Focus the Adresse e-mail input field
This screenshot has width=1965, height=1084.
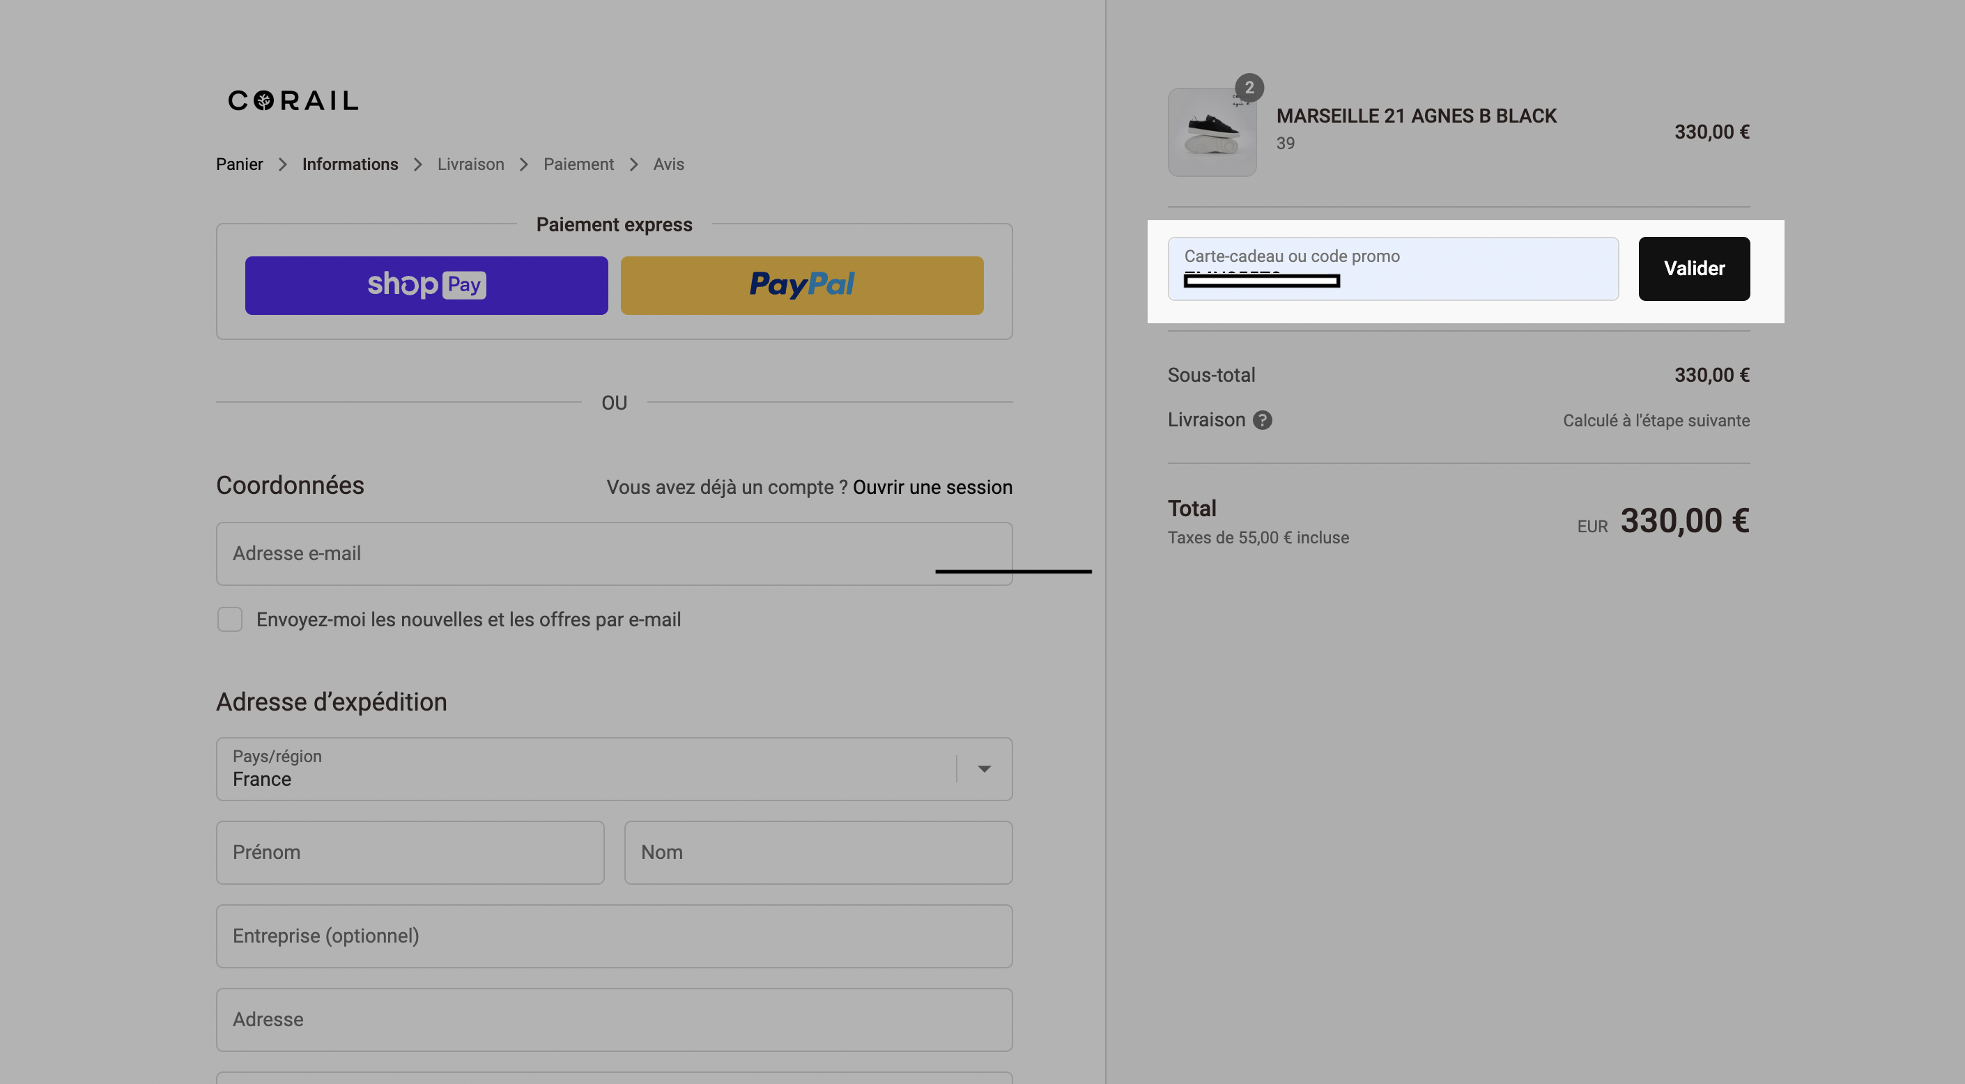coord(614,554)
